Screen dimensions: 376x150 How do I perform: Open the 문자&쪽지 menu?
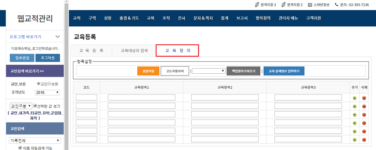coord(203,18)
